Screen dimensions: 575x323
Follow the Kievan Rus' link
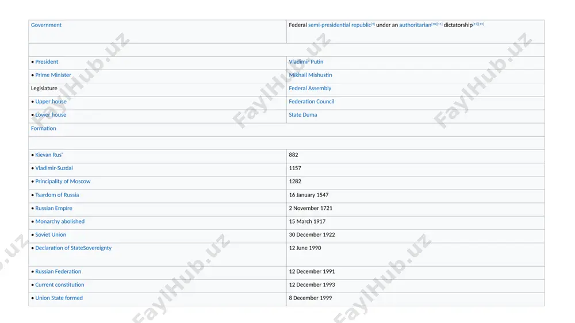[x=49, y=155]
